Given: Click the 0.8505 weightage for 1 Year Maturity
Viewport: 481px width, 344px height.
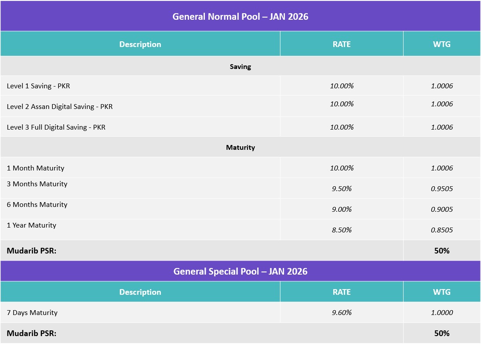Looking at the screenshot, I should pyautogui.click(x=441, y=230).
